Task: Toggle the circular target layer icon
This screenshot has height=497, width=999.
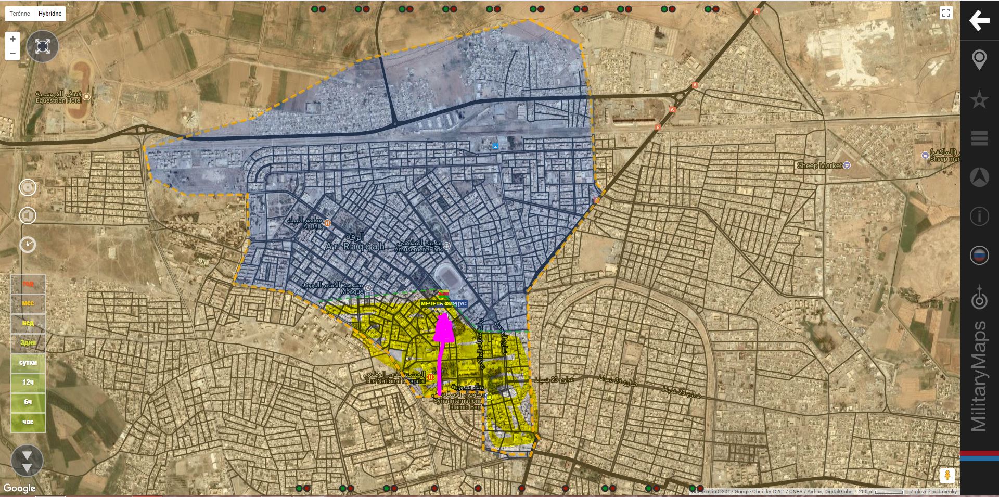Action: tap(28, 187)
